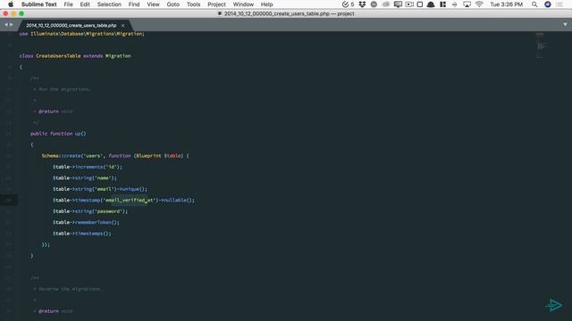Click the nullable() call
The image size is (572, 321).
(178, 200)
